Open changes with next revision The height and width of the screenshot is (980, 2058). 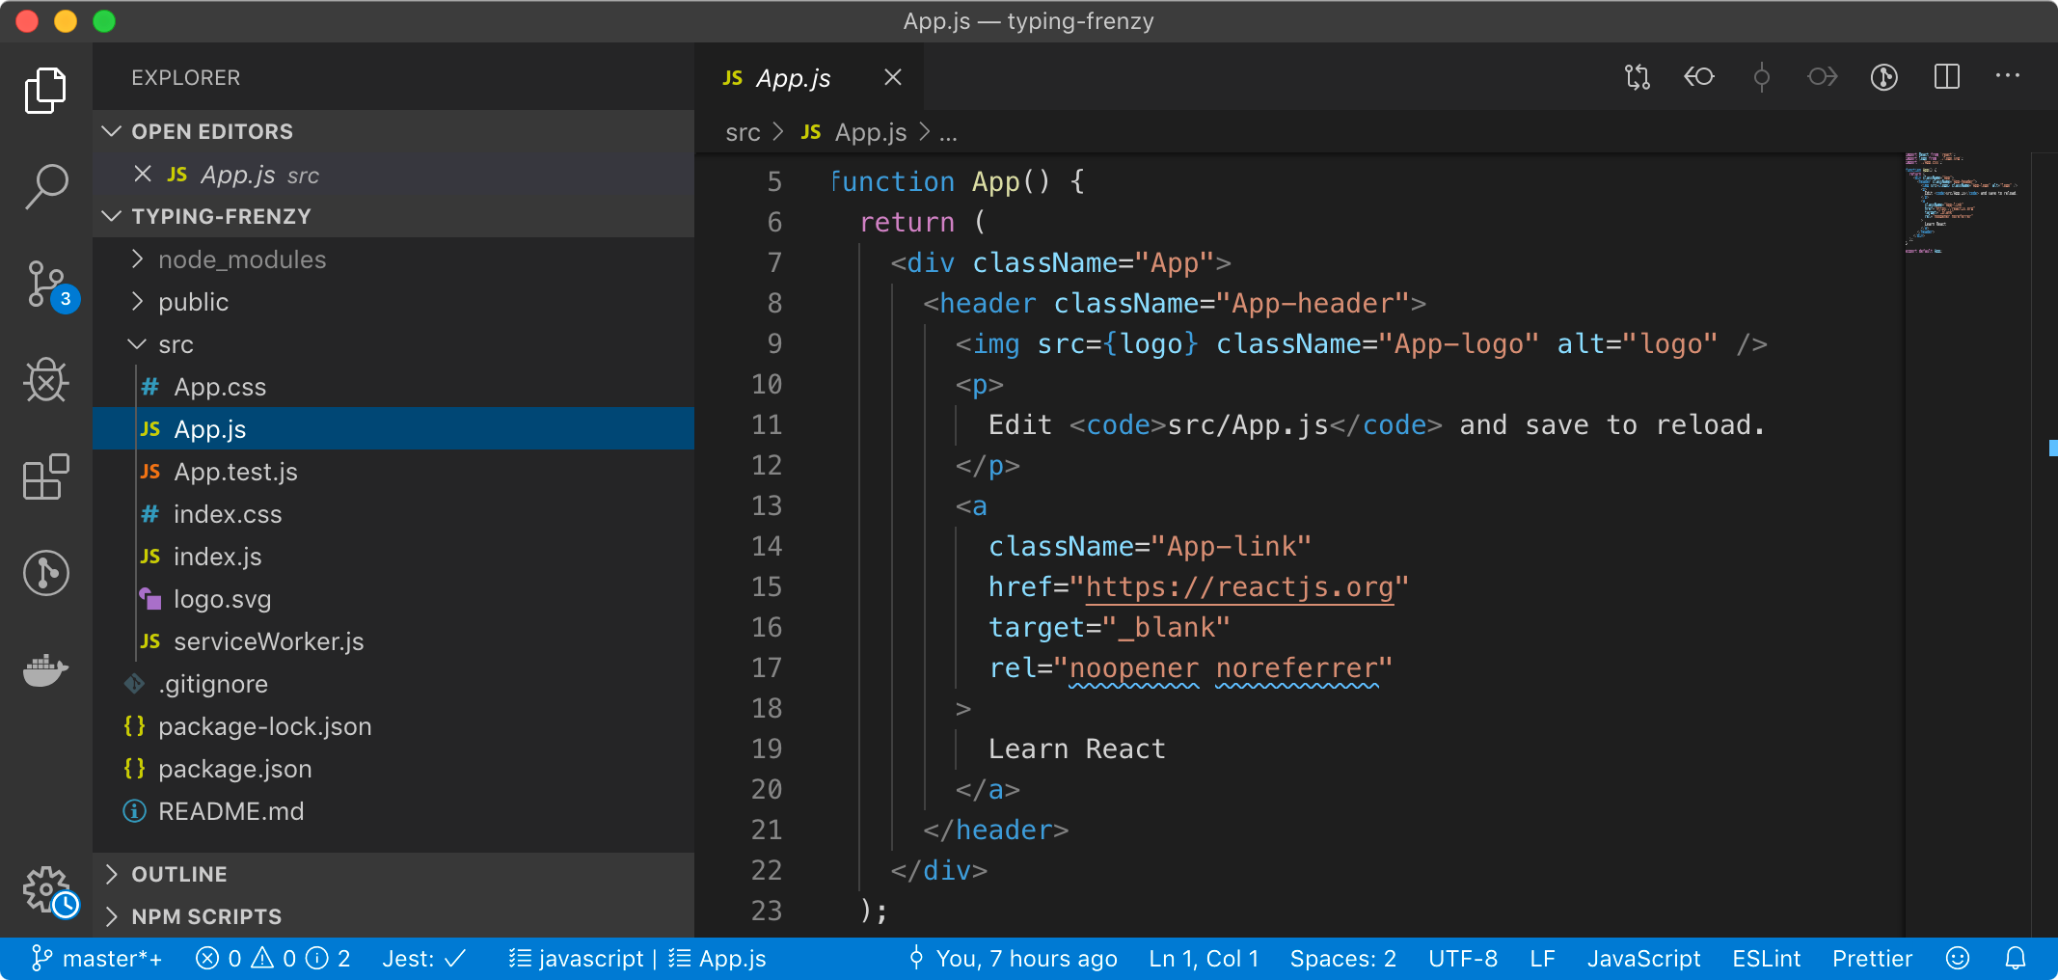click(1823, 77)
